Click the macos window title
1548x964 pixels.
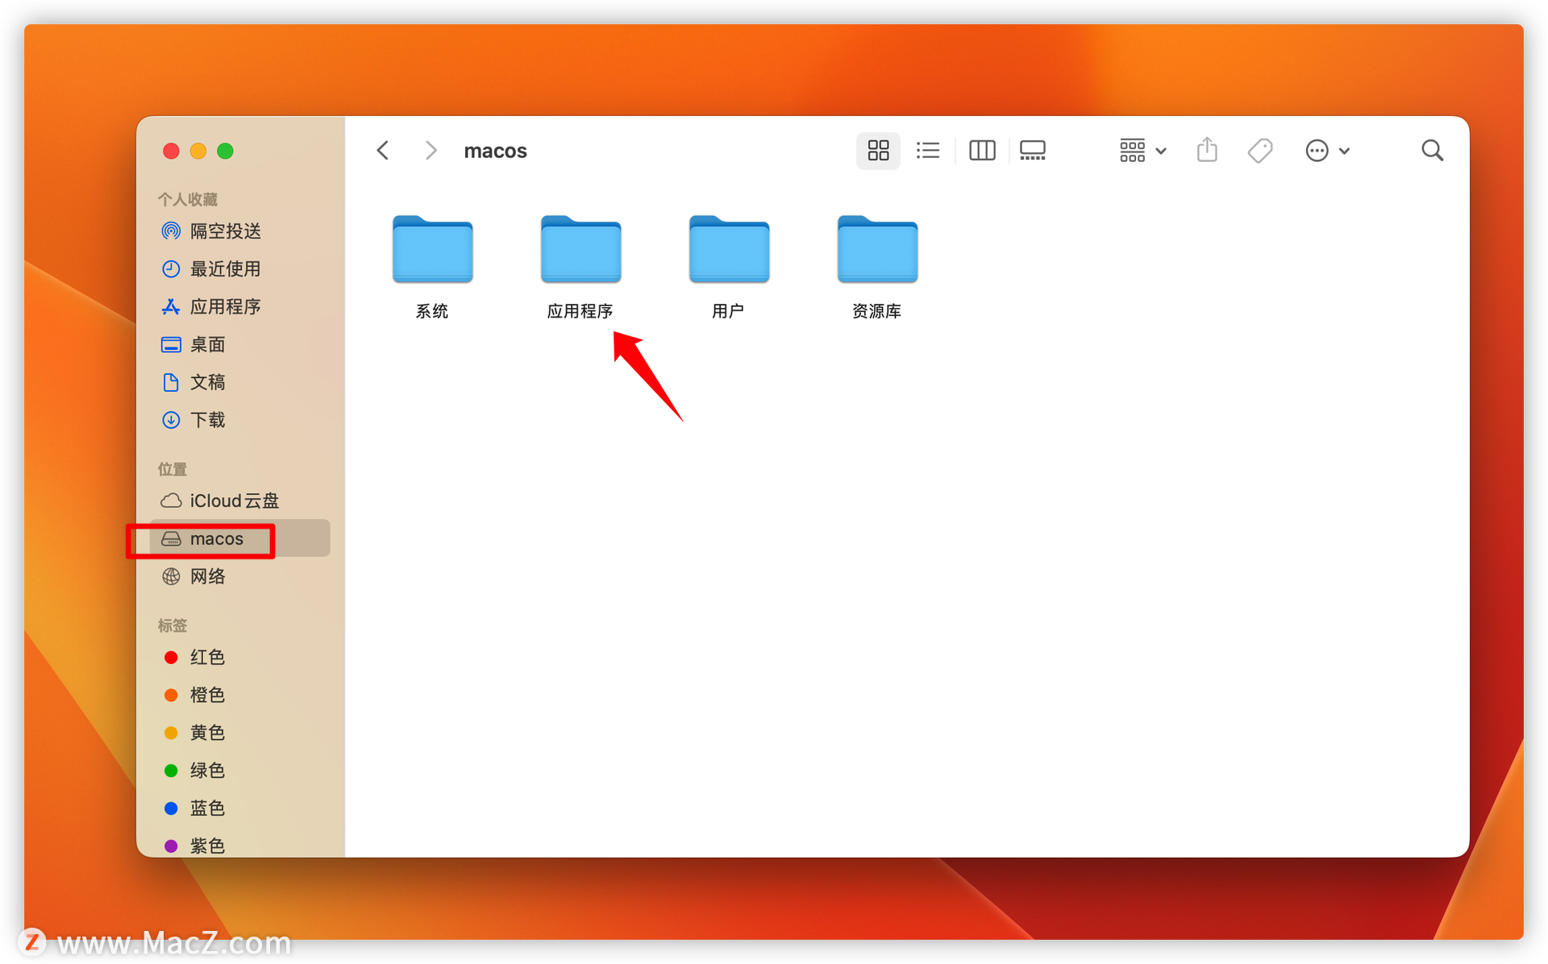(x=495, y=151)
